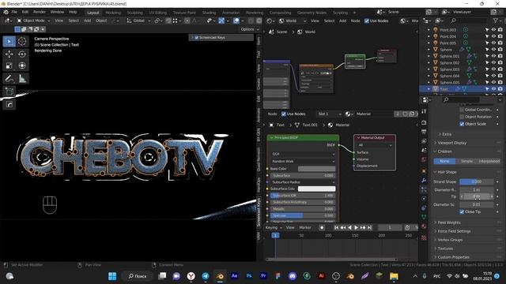Open the Slot 1 material slot dropdown
Screen dimensions: 506x284
click(x=329, y=114)
